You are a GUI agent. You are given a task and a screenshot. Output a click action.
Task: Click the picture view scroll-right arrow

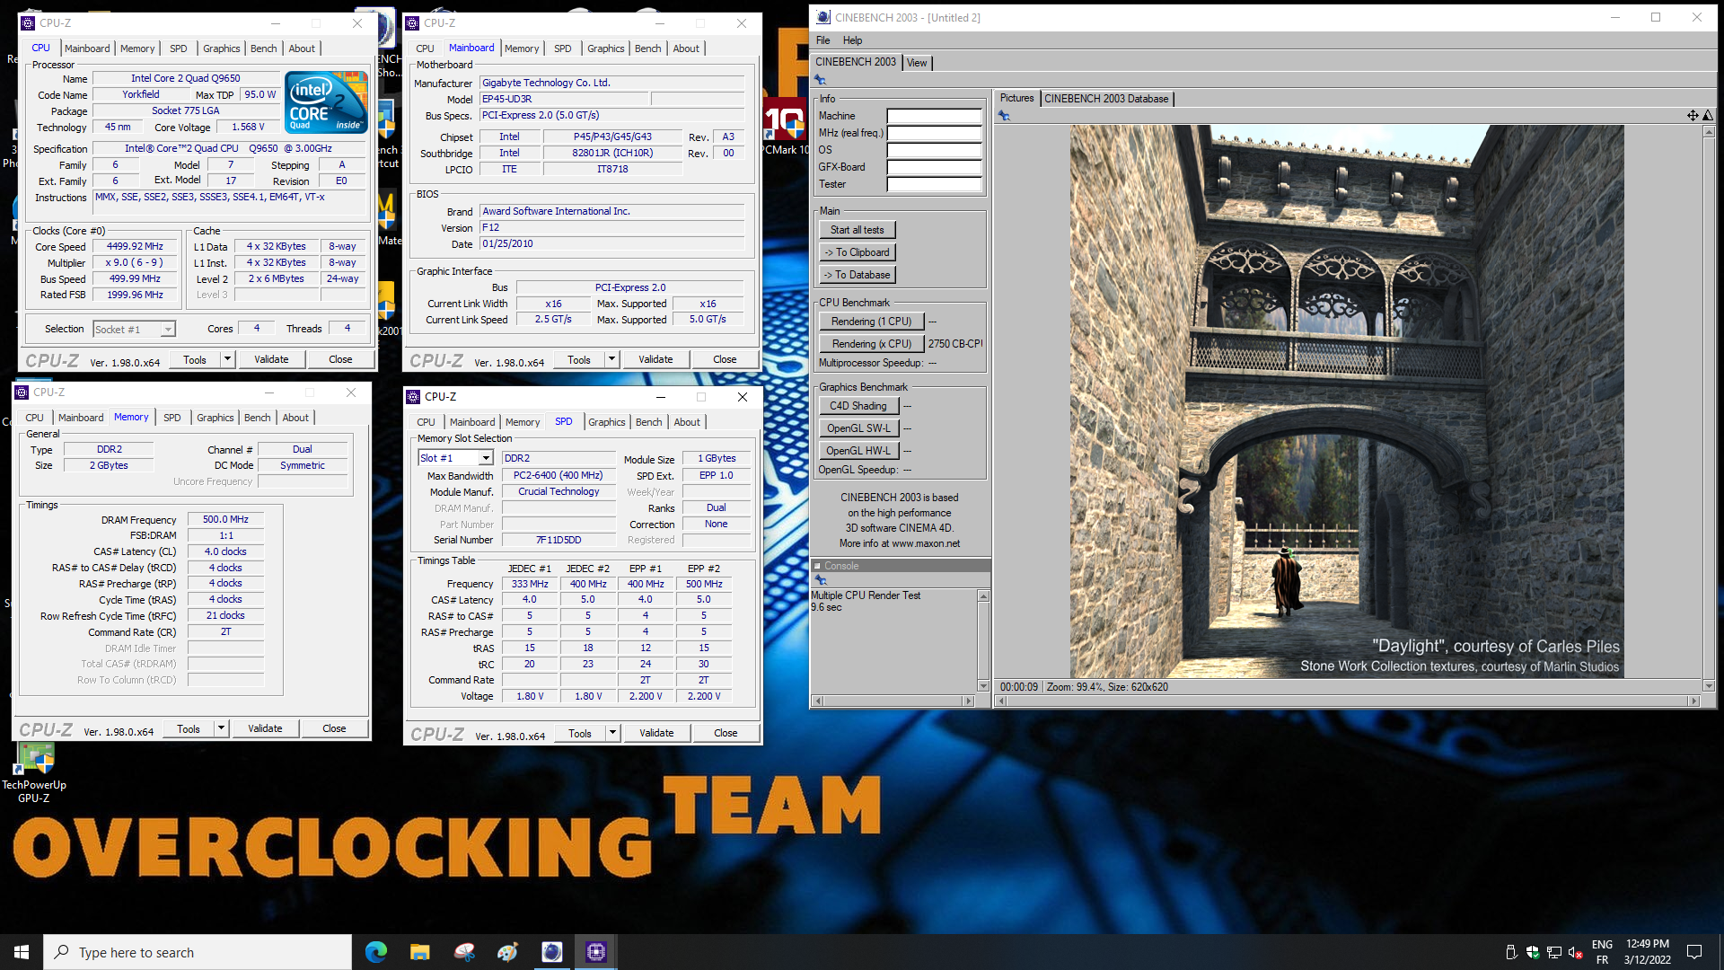[x=1693, y=701]
